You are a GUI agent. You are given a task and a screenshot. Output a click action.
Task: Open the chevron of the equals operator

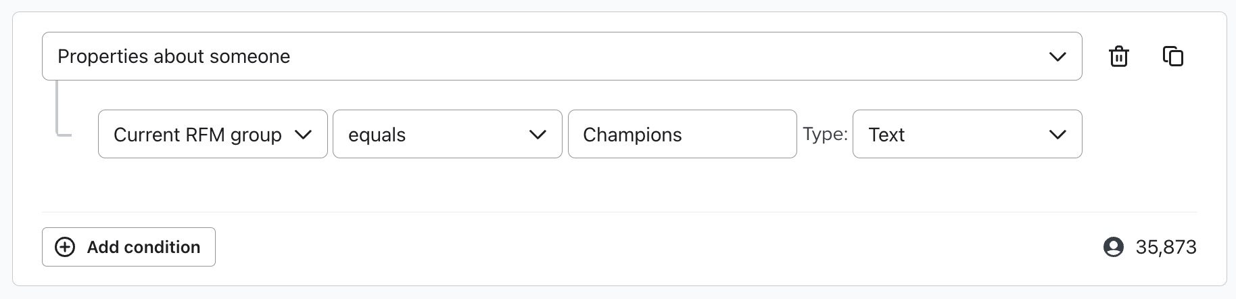(x=538, y=135)
